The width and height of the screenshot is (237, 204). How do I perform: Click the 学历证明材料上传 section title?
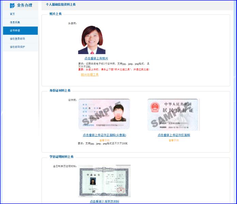point(61,157)
